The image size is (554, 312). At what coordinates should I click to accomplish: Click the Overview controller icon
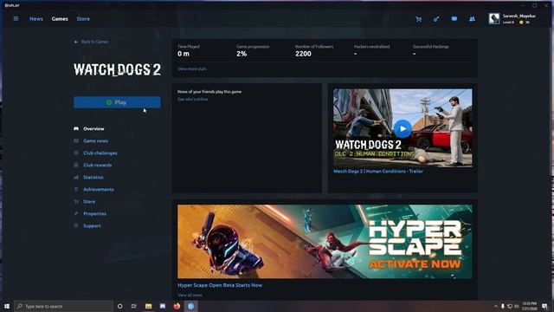76,129
